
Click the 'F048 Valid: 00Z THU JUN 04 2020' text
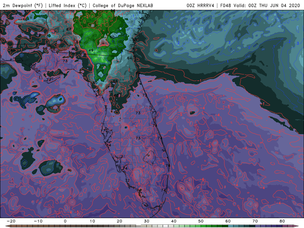click(260, 5)
